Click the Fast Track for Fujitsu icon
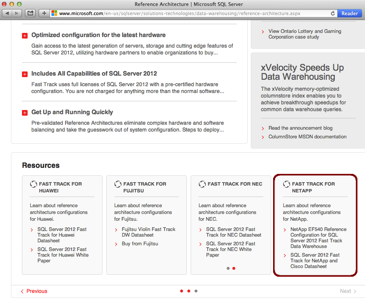 pos(118,184)
